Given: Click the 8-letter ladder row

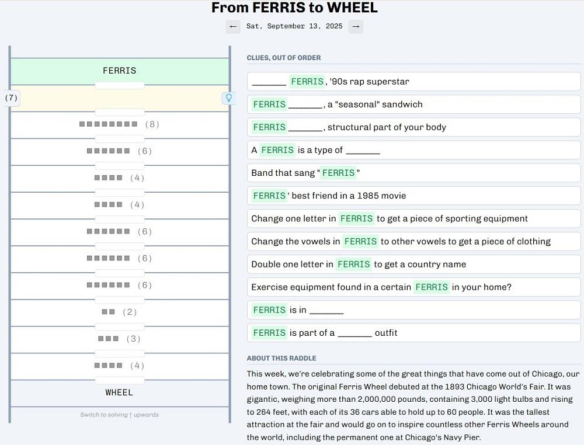Looking at the screenshot, I should [119, 124].
